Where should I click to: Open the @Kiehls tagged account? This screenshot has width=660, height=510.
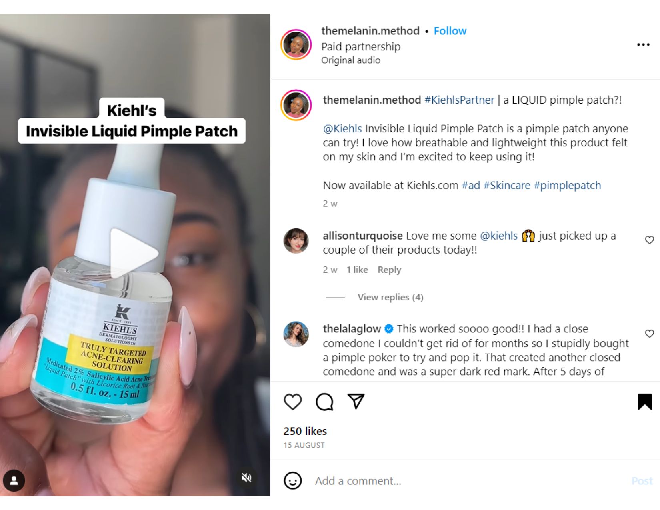(x=342, y=128)
